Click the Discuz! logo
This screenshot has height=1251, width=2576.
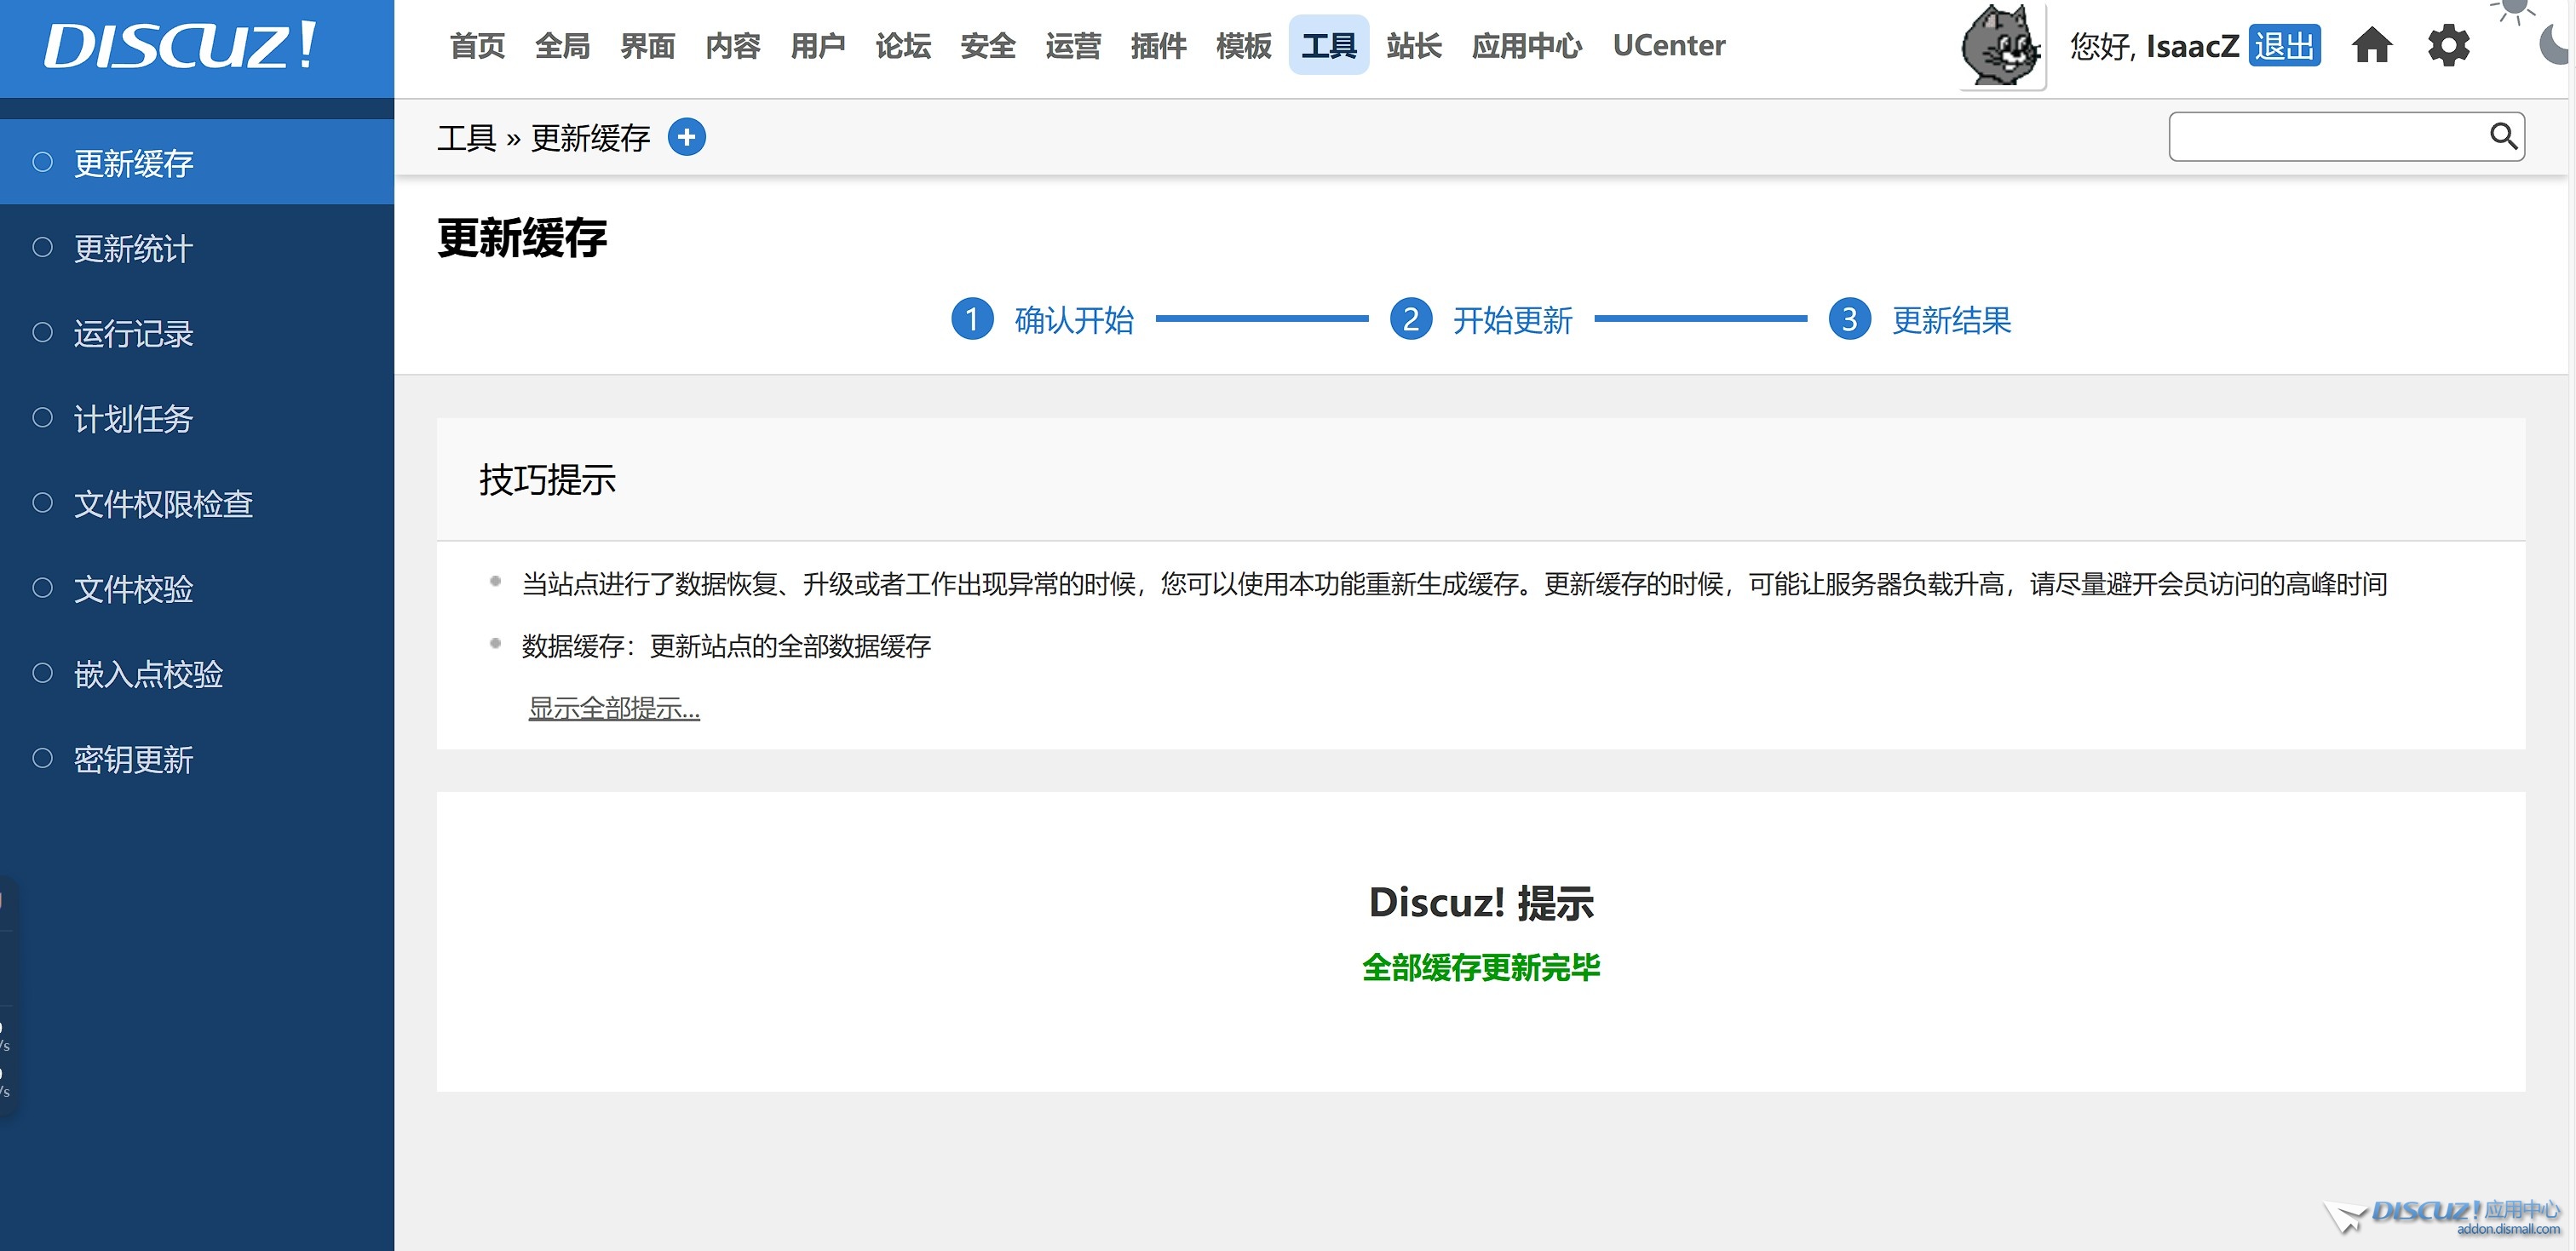tap(180, 46)
